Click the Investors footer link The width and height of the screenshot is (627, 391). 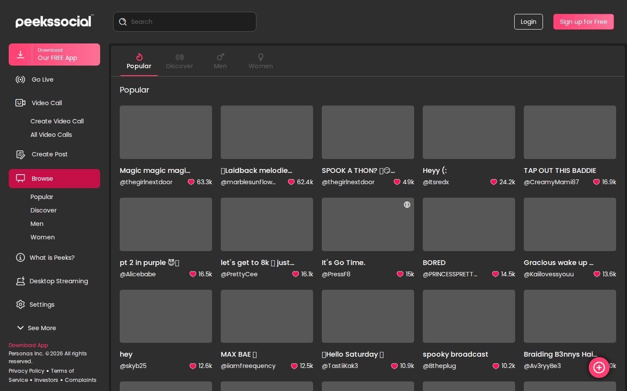tap(46, 380)
